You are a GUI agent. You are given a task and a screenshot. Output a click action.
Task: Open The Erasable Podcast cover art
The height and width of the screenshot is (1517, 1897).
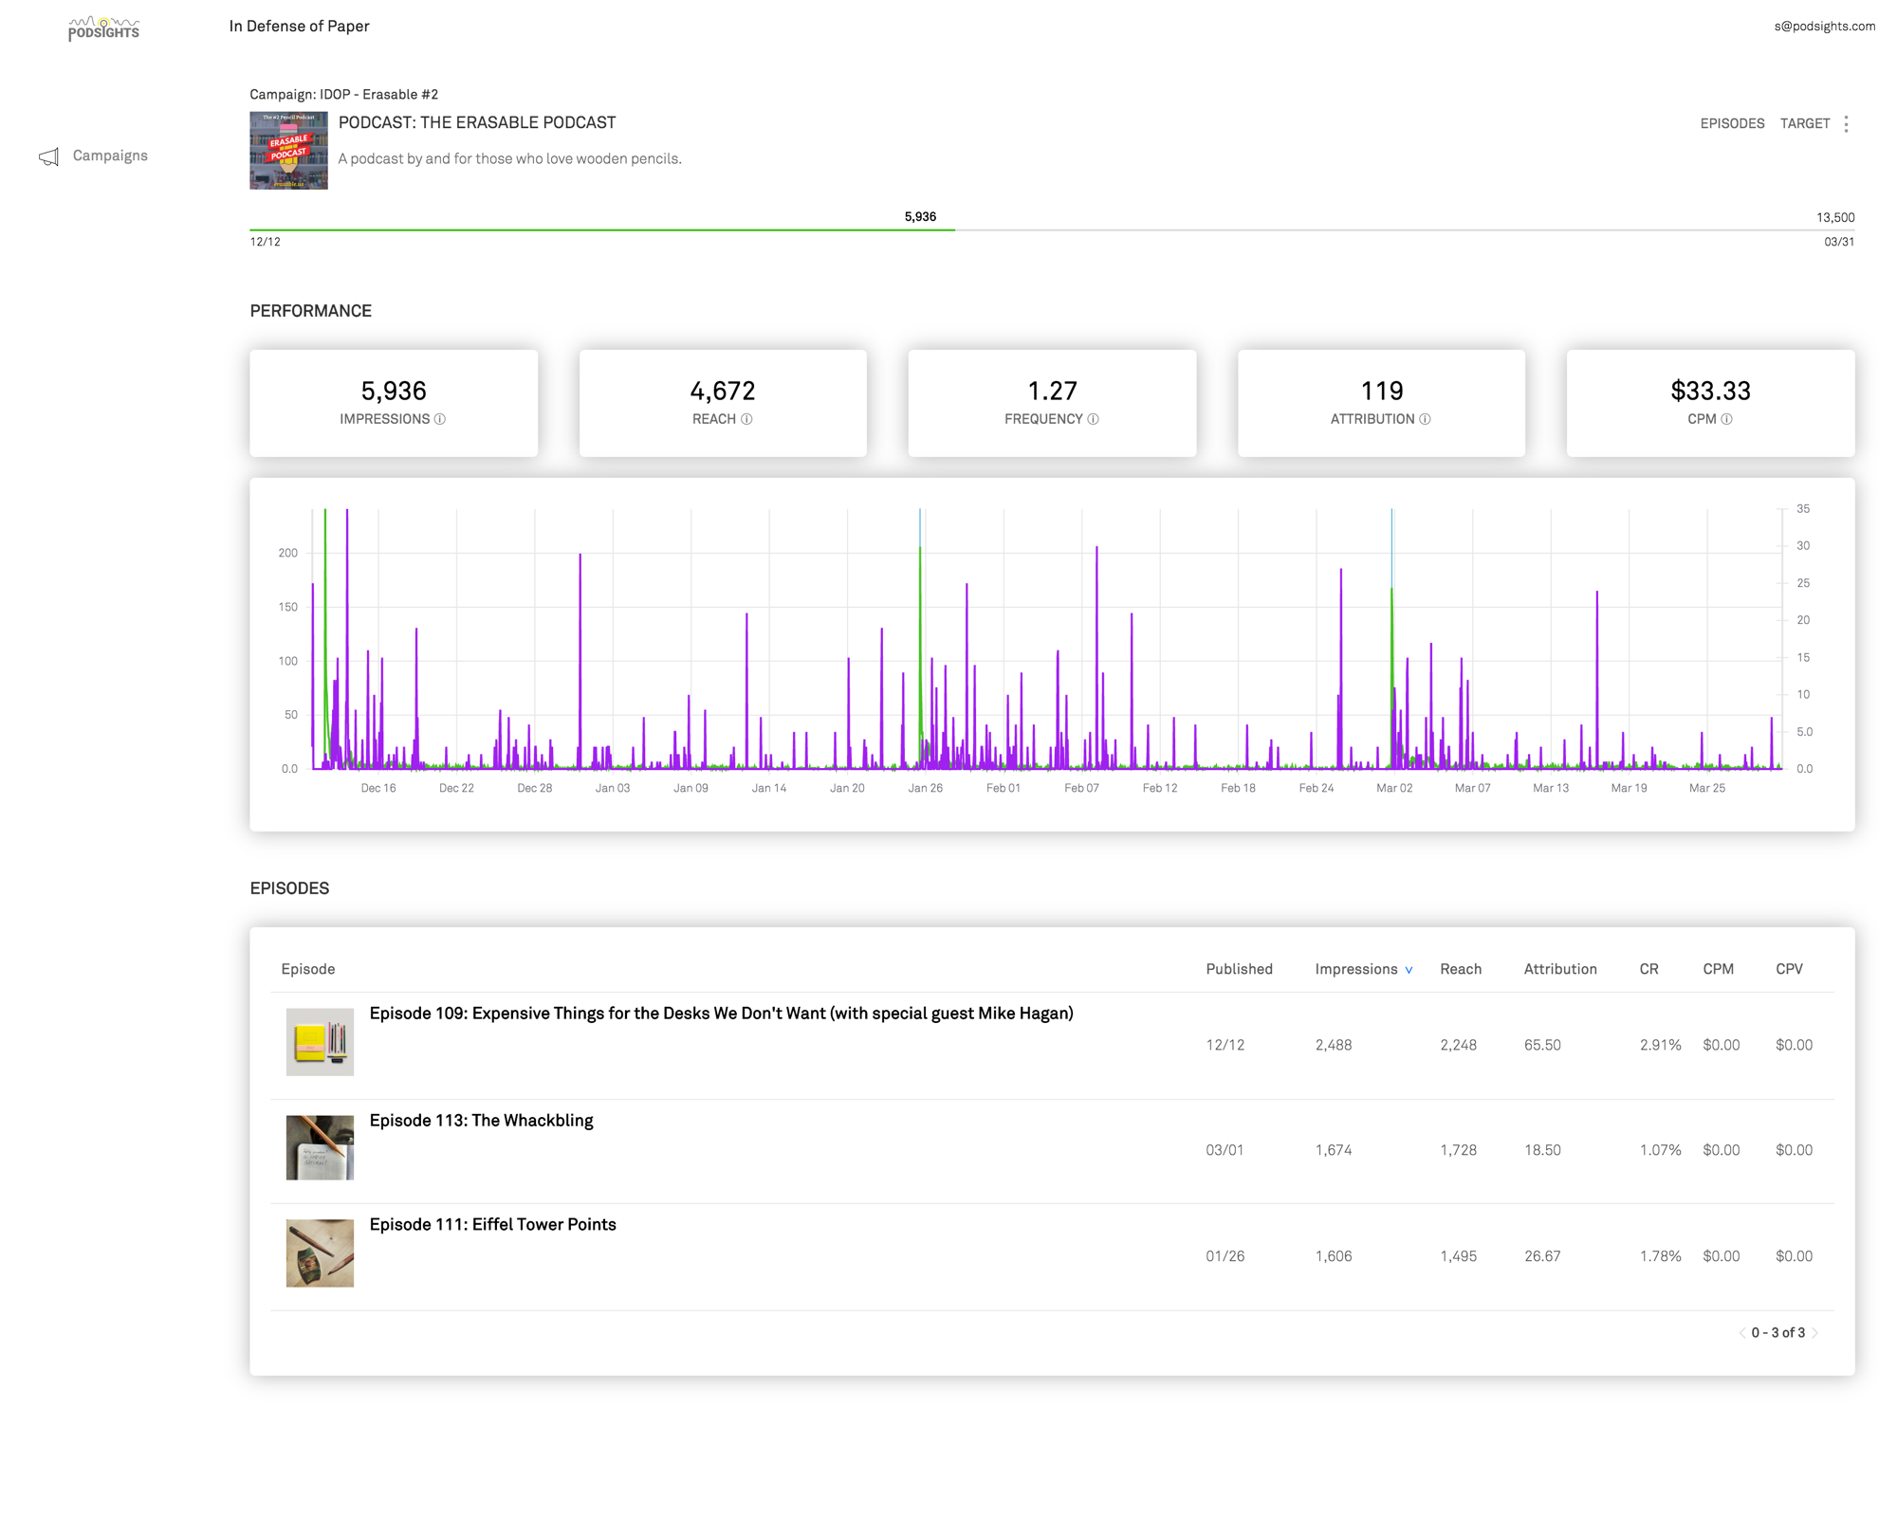coord(286,150)
